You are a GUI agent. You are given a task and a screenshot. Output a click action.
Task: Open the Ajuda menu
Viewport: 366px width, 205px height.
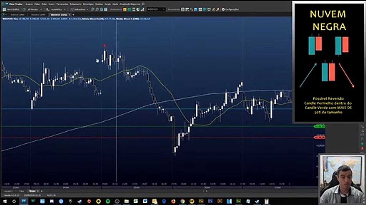(115, 4)
